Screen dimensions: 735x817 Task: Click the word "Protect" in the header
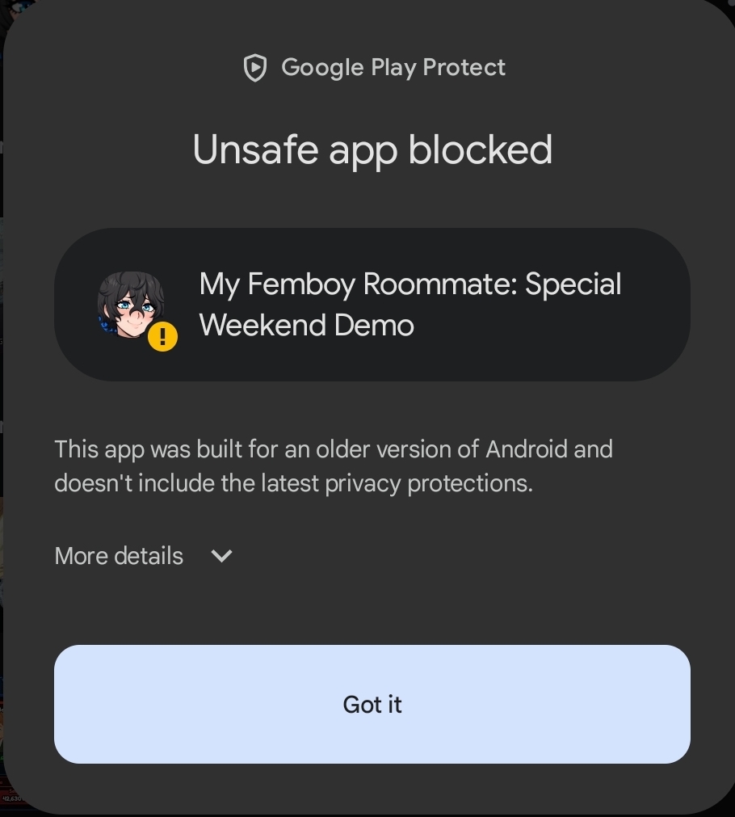[464, 68]
